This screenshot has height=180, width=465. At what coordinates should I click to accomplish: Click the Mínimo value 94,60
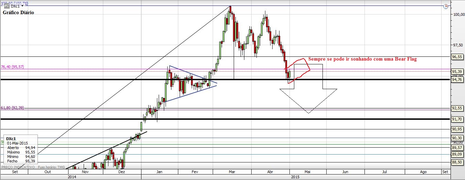click(30, 156)
